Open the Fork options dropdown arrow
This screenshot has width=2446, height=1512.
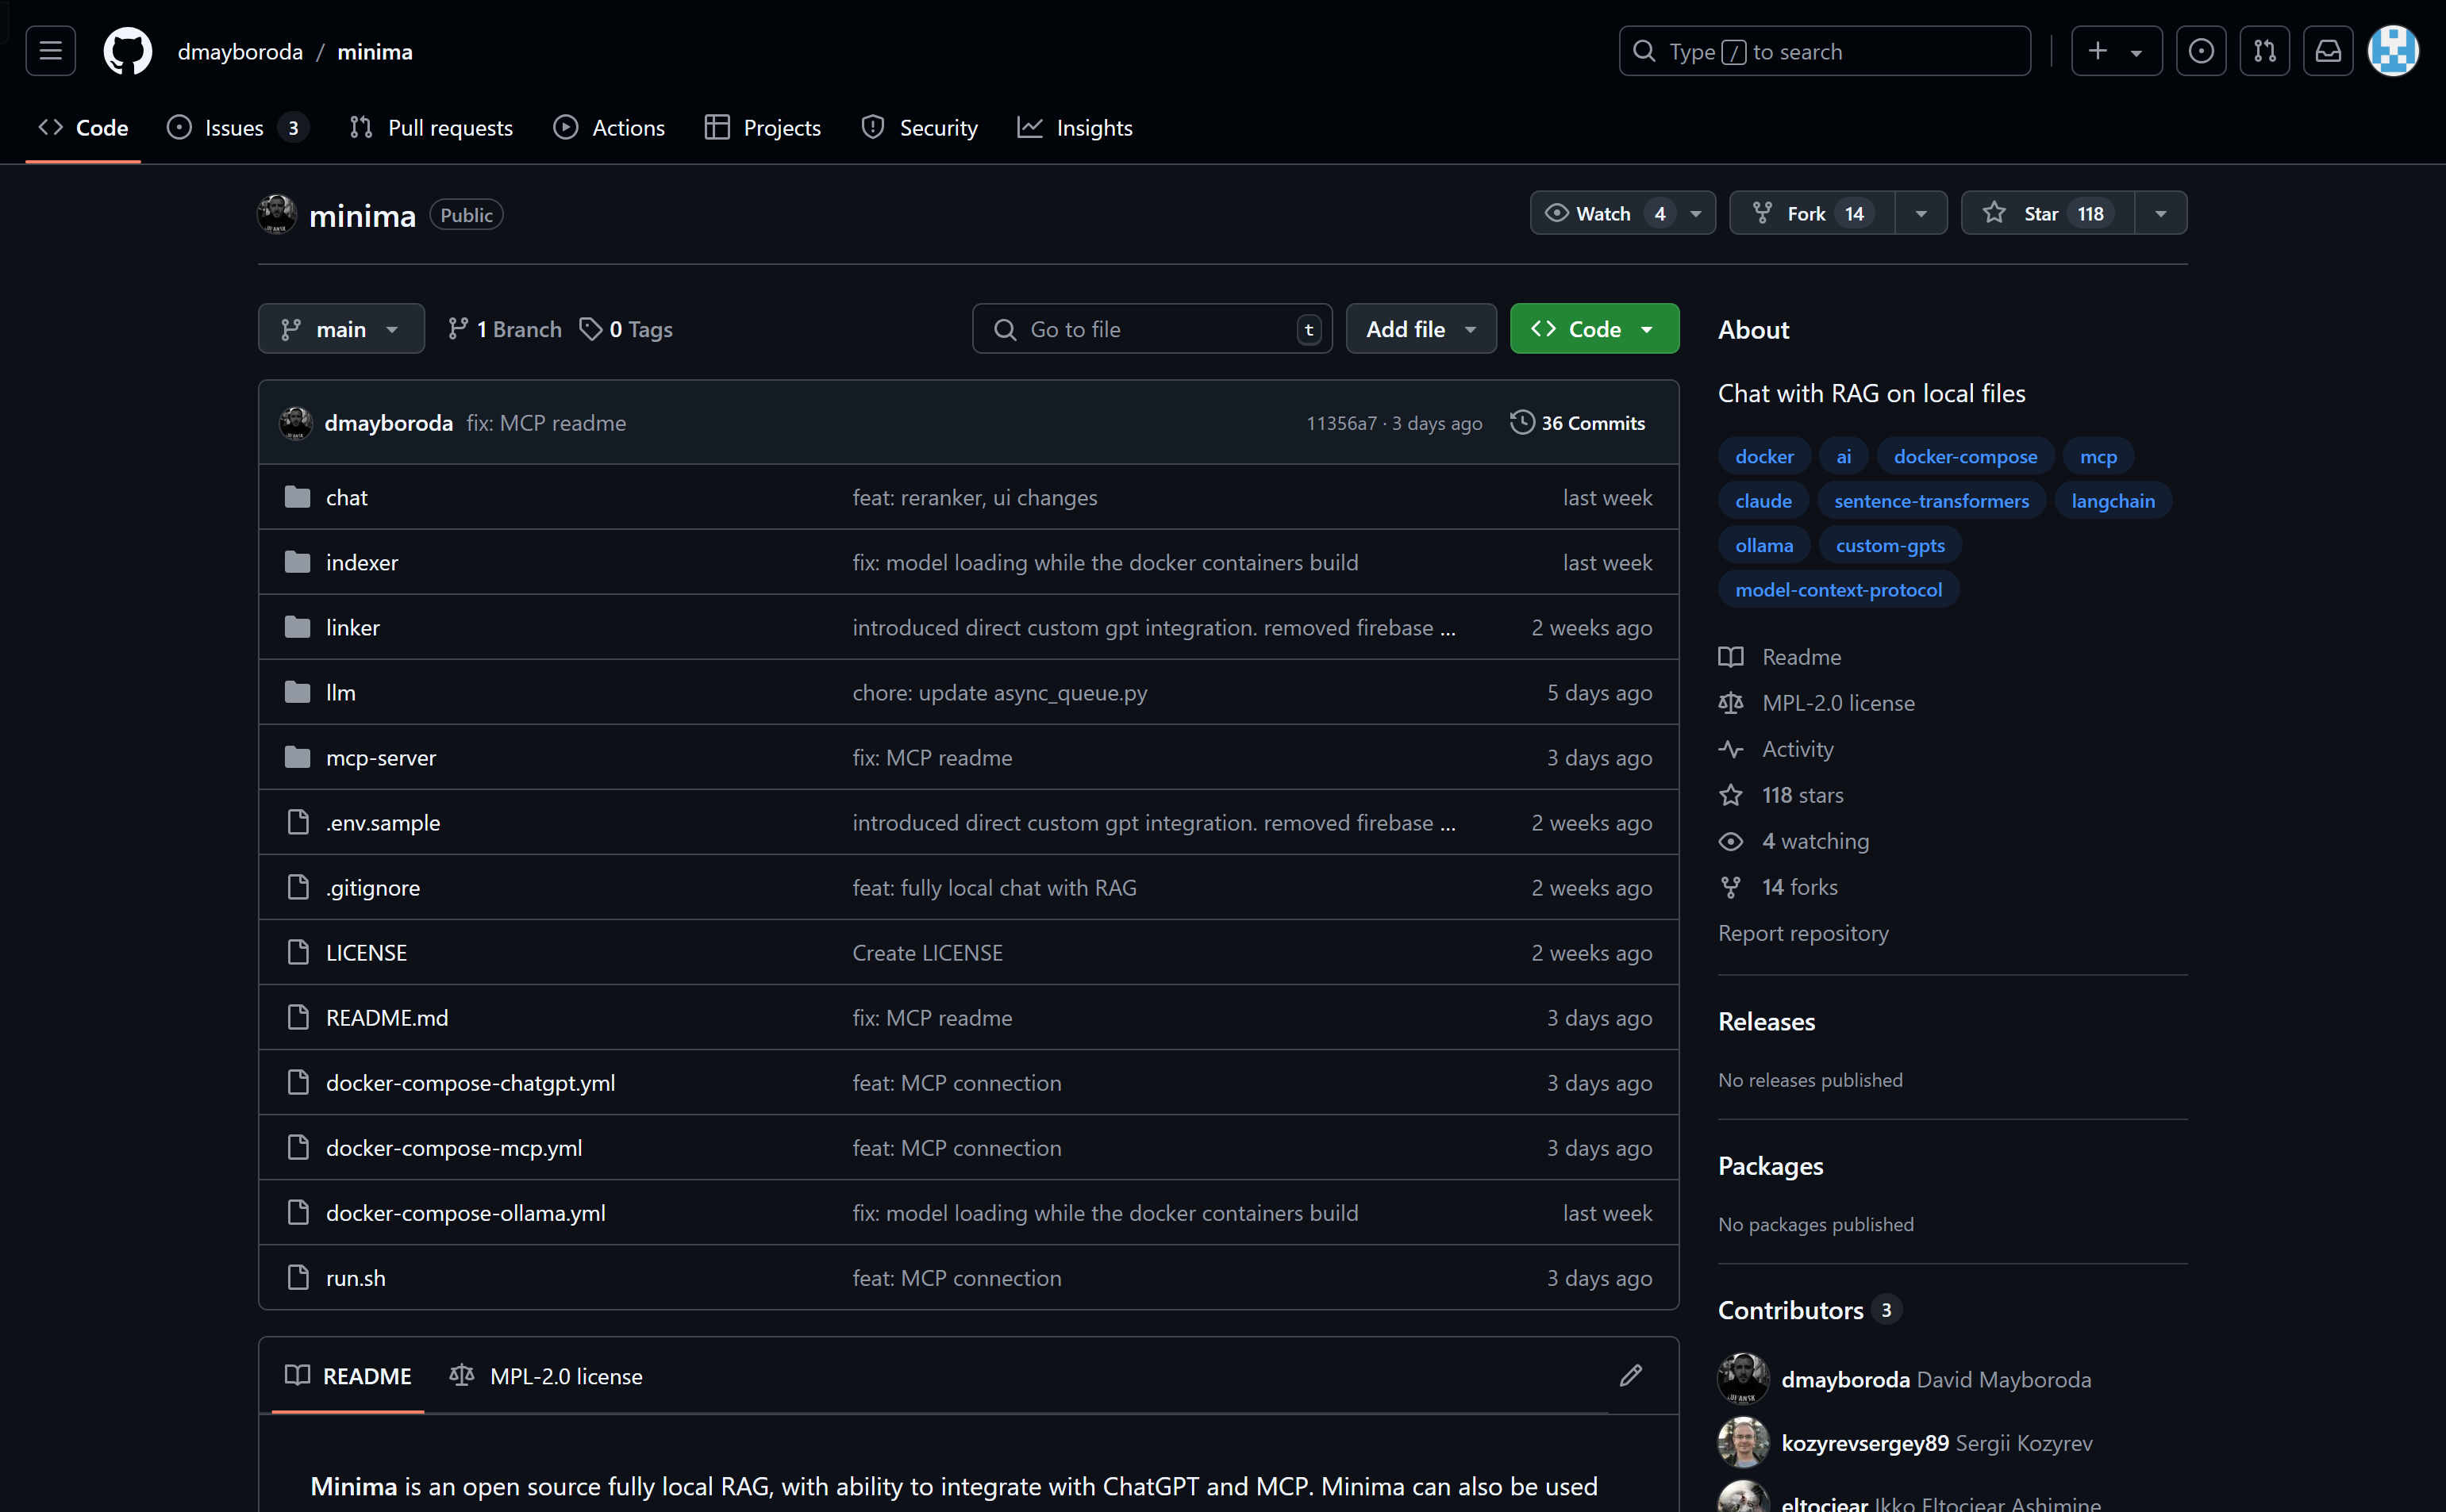[x=1921, y=214]
